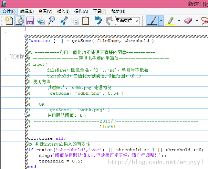
Task: Save the journal with floppy disk icon
Action: (30, 21)
